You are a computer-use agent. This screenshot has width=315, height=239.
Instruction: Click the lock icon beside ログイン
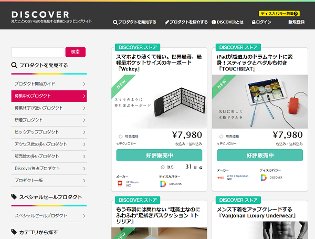click(254, 22)
